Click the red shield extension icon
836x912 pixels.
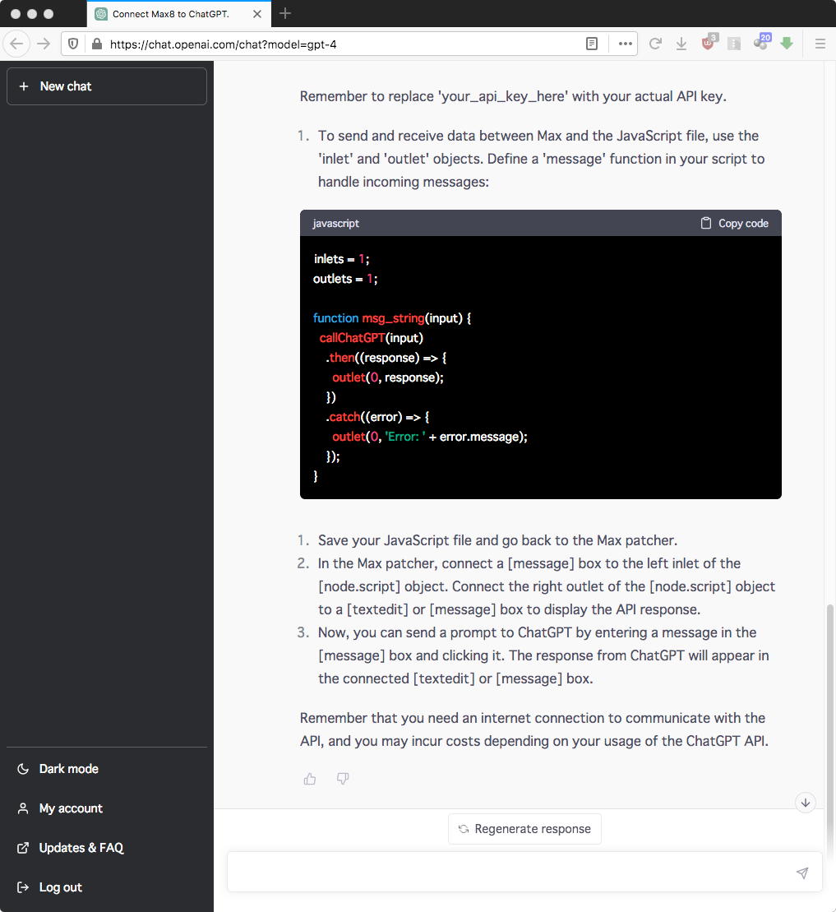708,43
